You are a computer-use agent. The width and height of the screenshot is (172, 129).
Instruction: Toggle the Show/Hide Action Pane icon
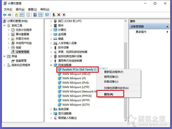pyautogui.click(x=40, y=15)
